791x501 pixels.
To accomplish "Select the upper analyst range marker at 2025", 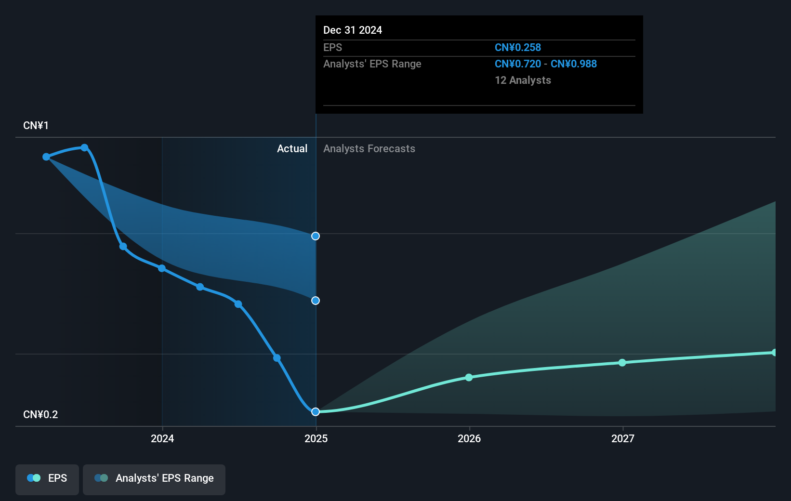I will [316, 236].
